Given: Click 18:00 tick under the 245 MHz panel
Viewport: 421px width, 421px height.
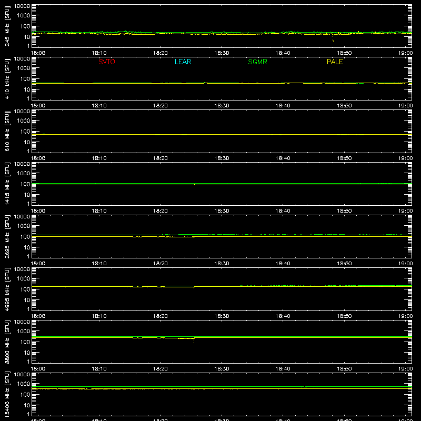Looking at the screenshot, I should 38,53.
